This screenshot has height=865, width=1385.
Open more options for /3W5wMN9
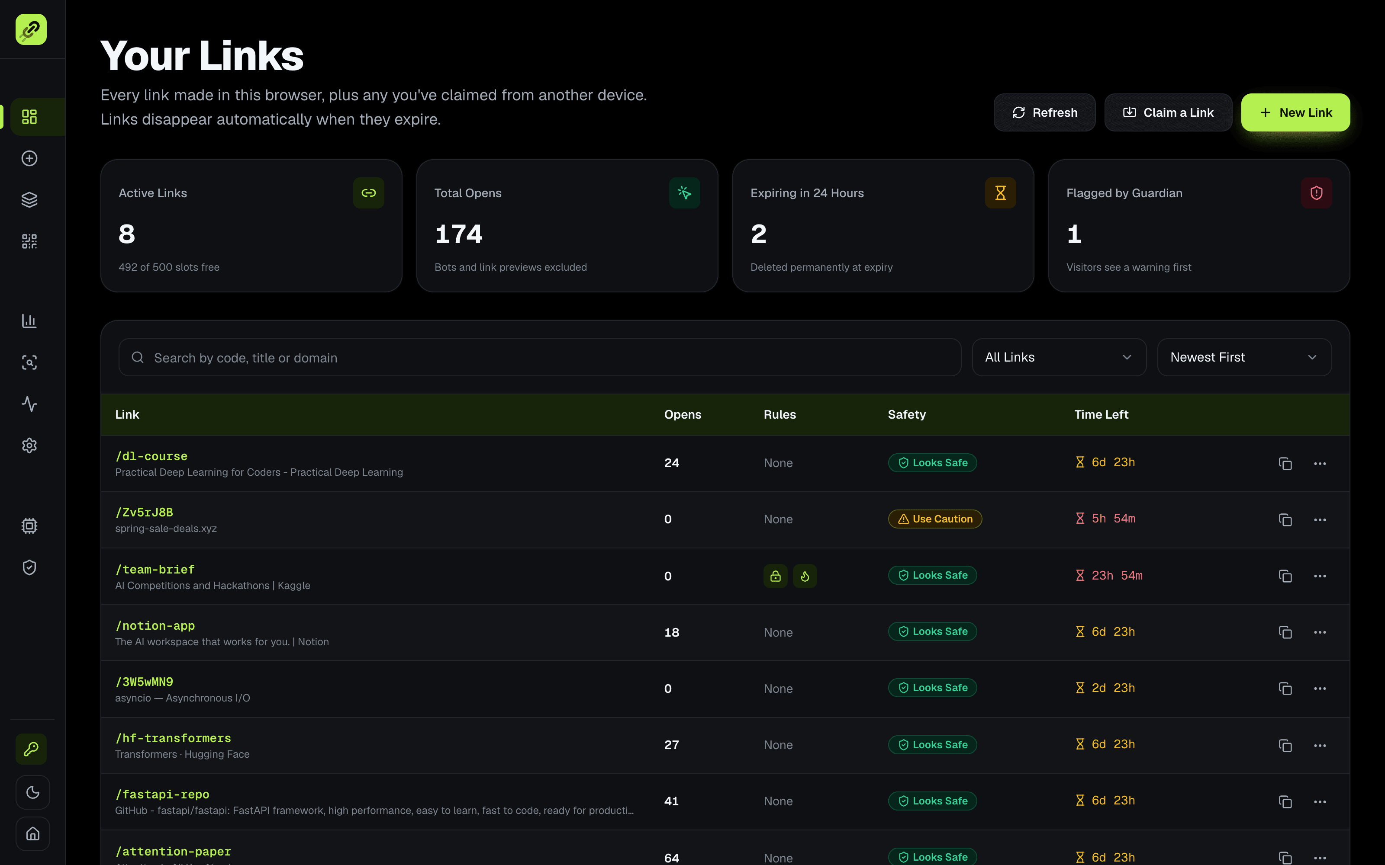click(1320, 688)
